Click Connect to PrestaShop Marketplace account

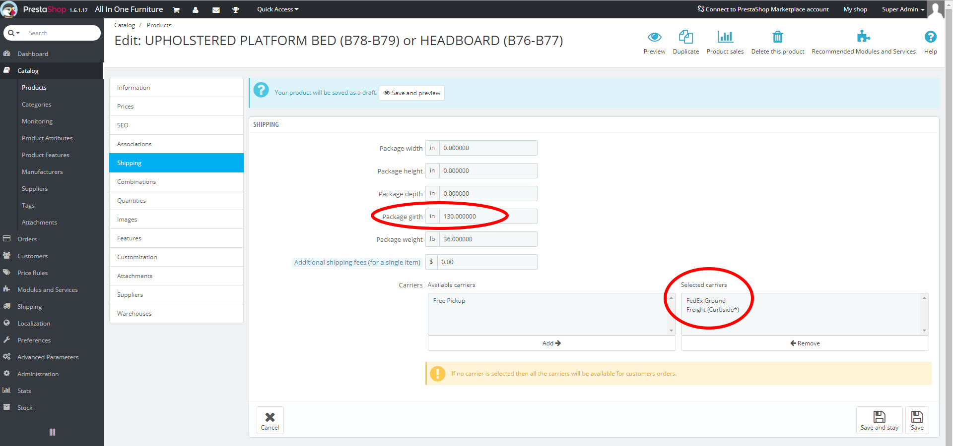(x=763, y=9)
